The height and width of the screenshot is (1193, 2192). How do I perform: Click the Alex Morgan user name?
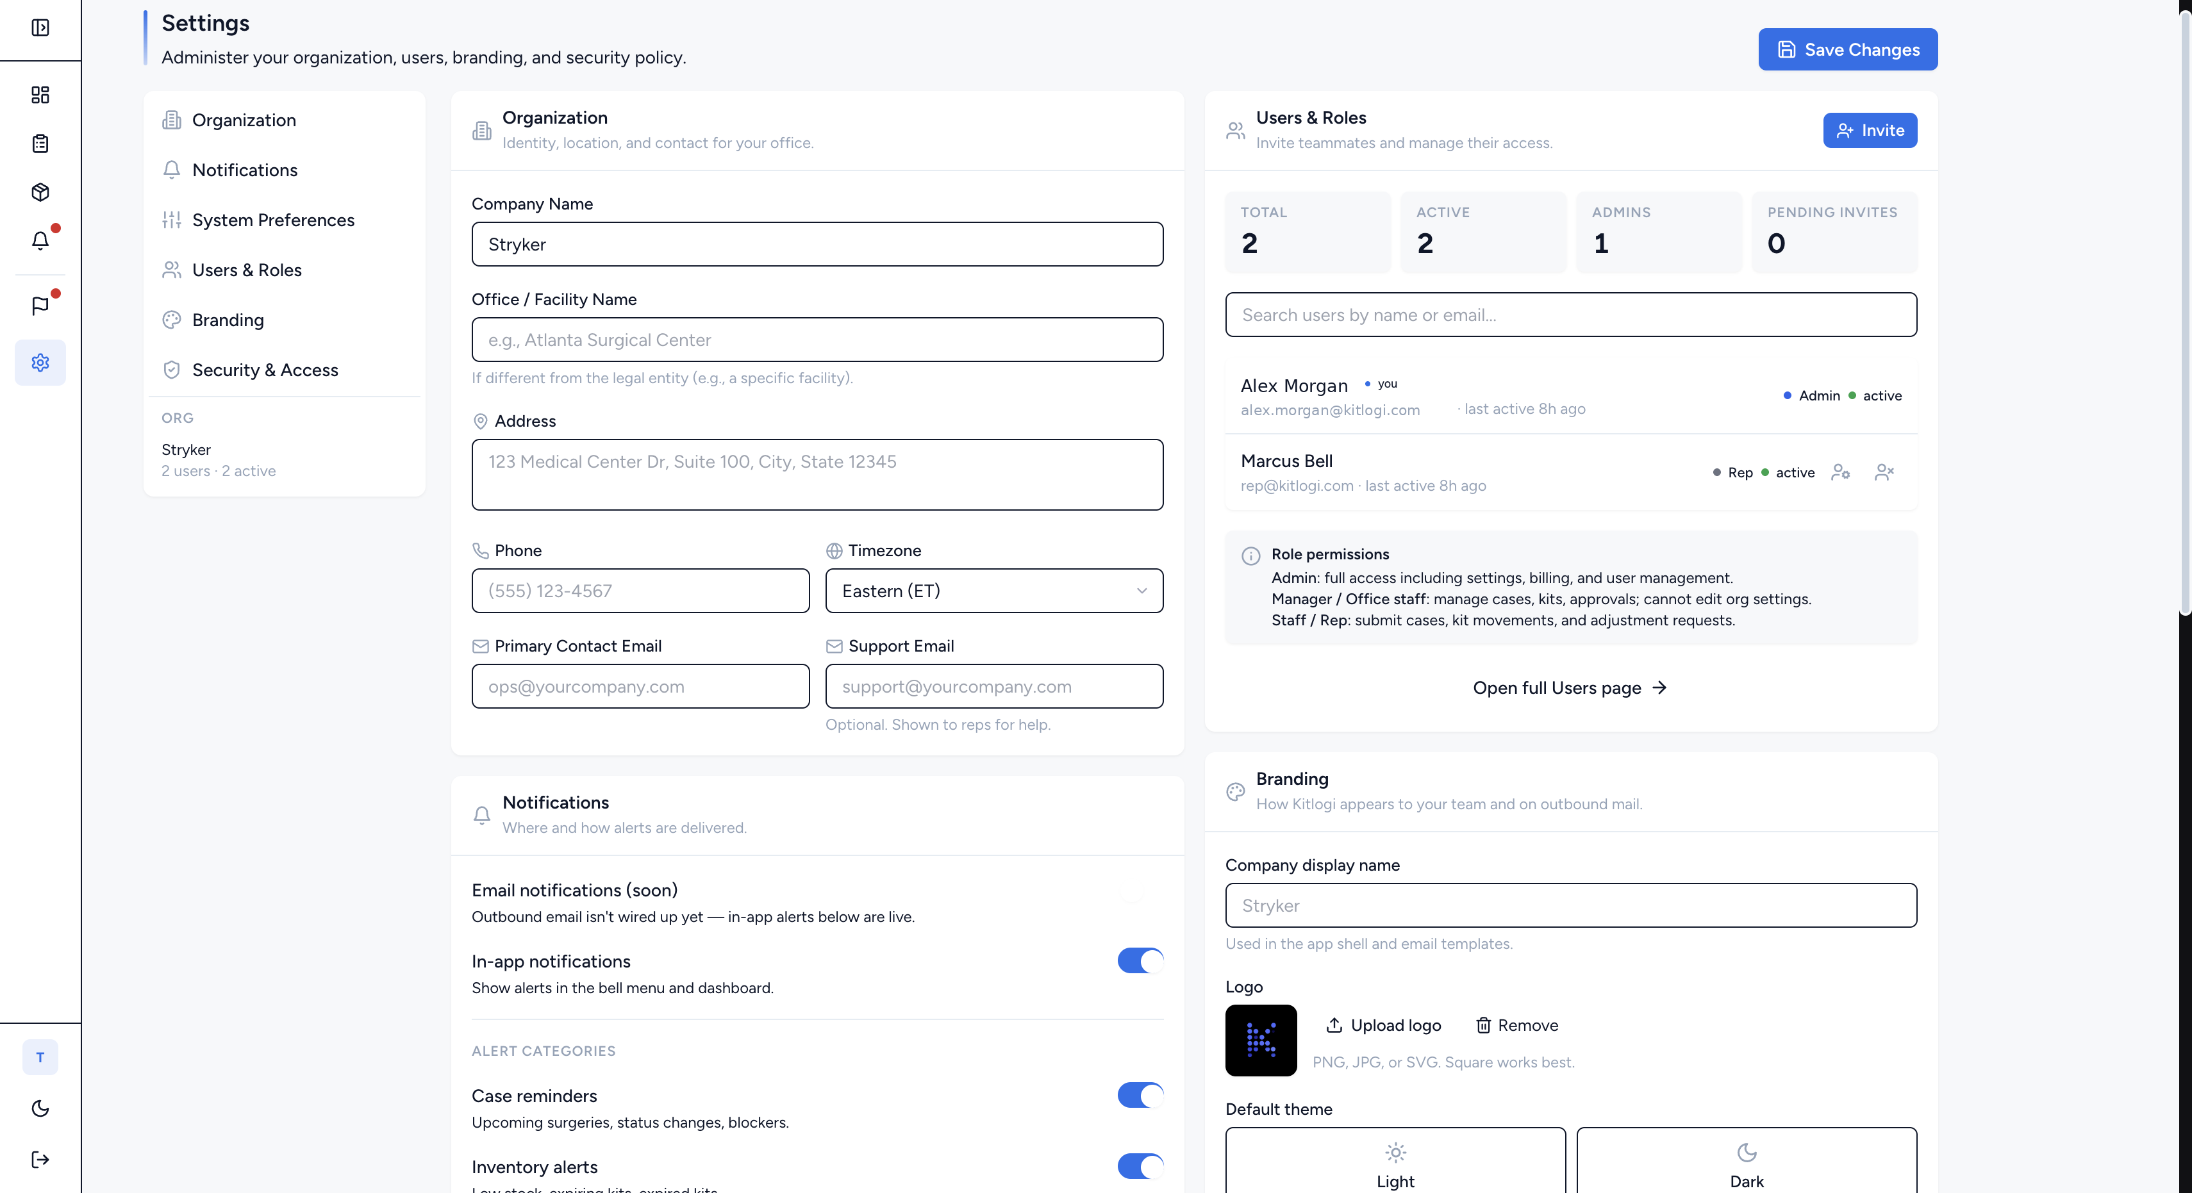tap(1294, 386)
